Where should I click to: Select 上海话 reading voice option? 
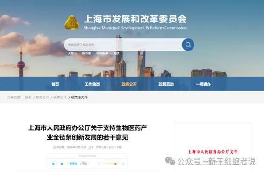point(84,164)
